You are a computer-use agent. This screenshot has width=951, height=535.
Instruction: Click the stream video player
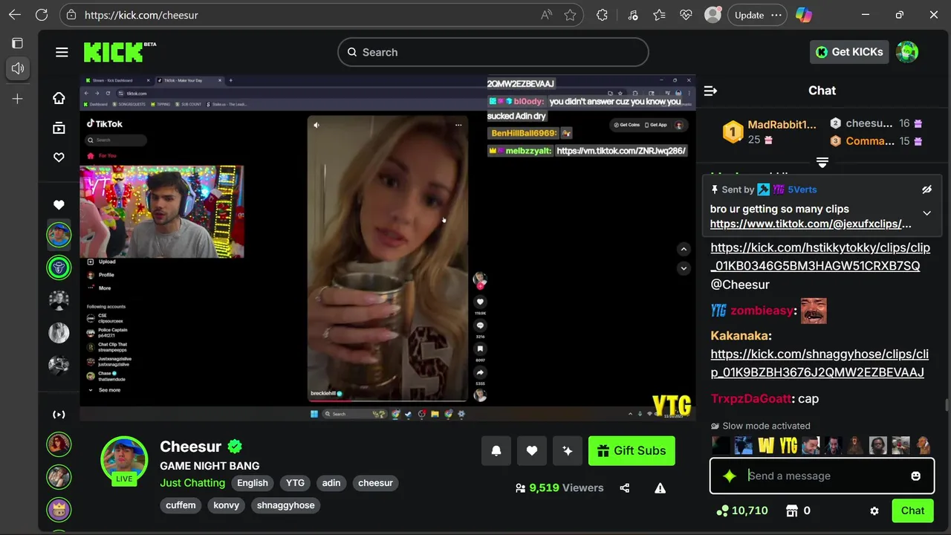click(388, 248)
